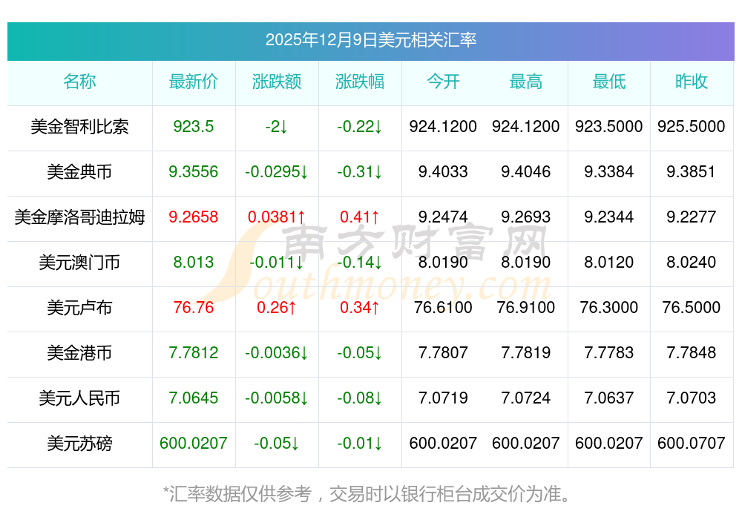Open the 美元澳门币 currency name

[79, 263]
